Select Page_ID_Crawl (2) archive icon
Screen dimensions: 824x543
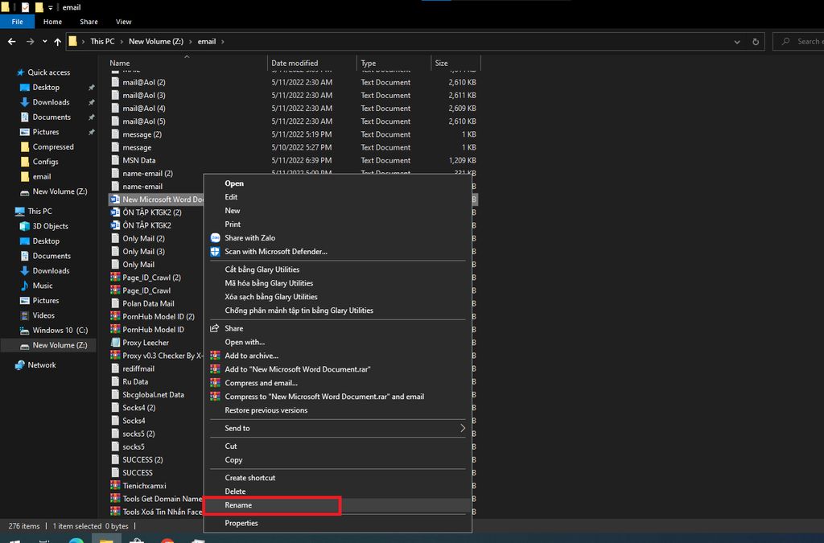point(115,278)
